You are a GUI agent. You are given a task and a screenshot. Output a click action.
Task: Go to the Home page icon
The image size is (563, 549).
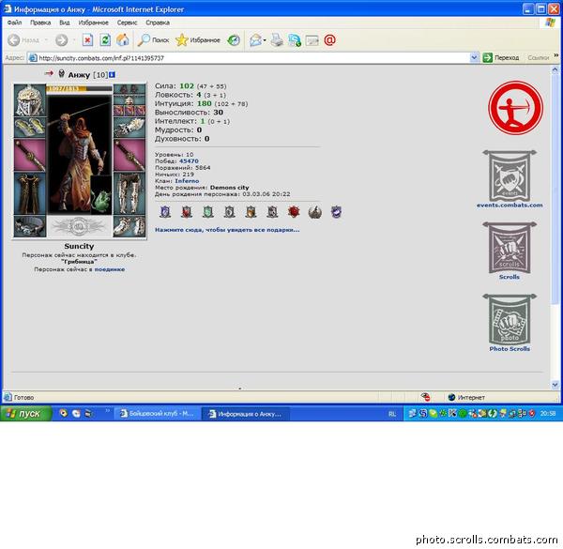(x=122, y=40)
